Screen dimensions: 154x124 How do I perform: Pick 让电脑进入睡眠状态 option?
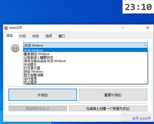85,57
